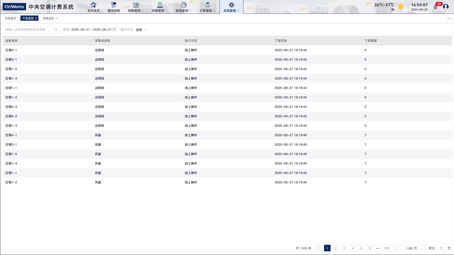The image size is (454, 255).
Task: Click the next page arrow
Action: 396,248
